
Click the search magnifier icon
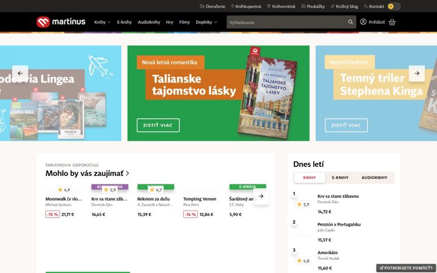tap(350, 22)
